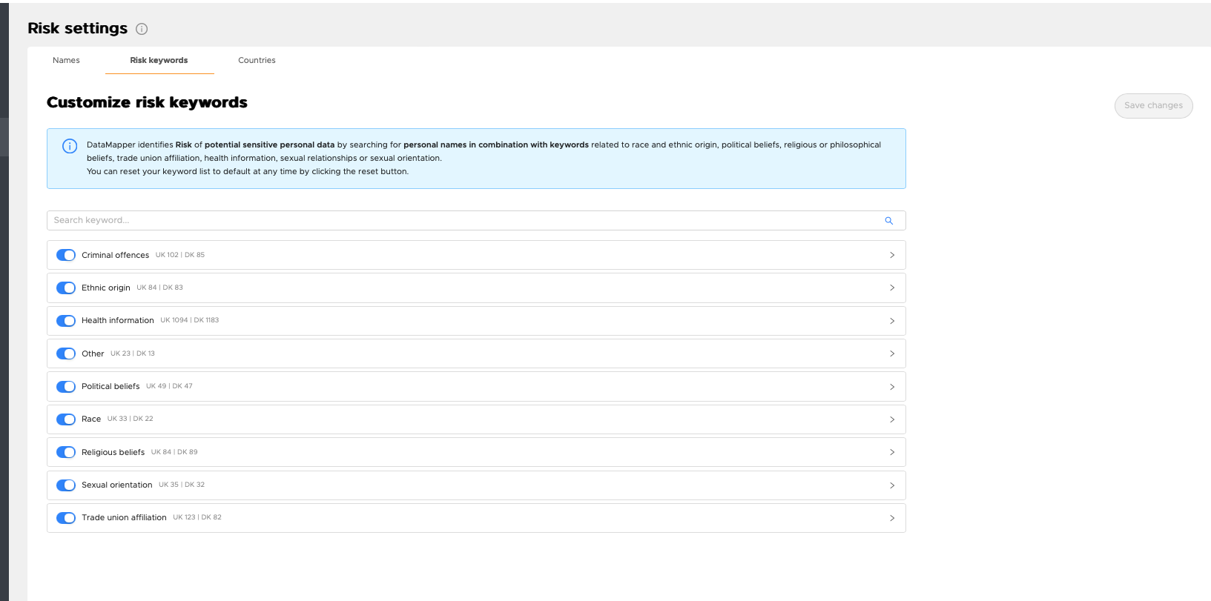1211x601 pixels.
Task: Switch off Trade union affiliation toggle
Action: click(x=66, y=518)
